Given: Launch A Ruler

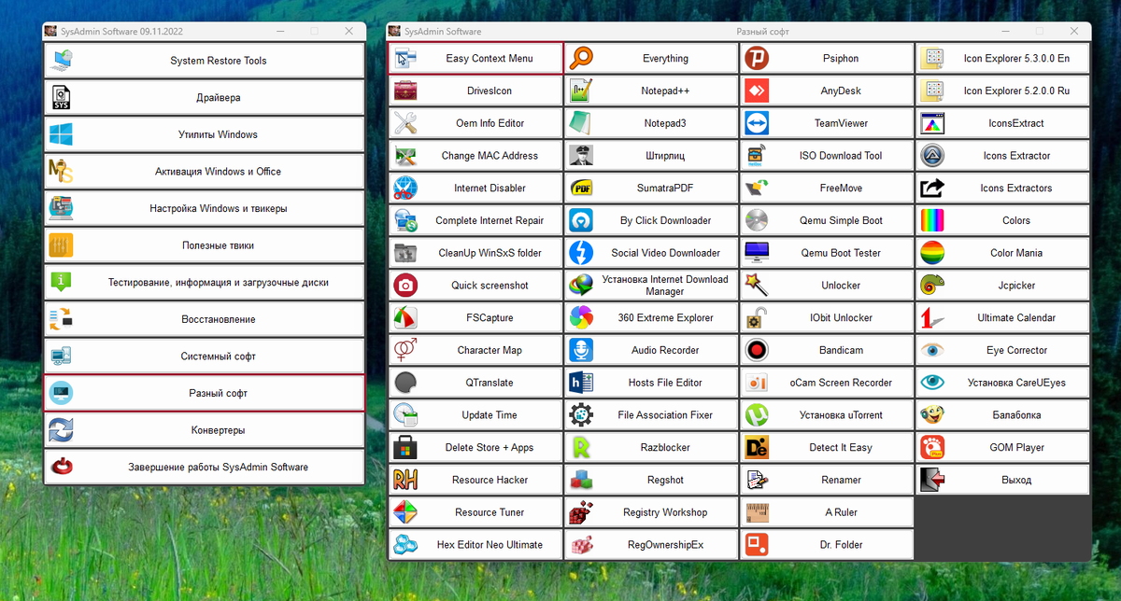Looking at the screenshot, I should 827,511.
